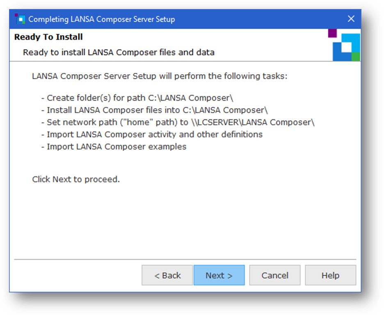The height and width of the screenshot is (315, 384).
Task: Click the 'Completing LANSA Composer Server Setup' title text
Action: pos(102,19)
